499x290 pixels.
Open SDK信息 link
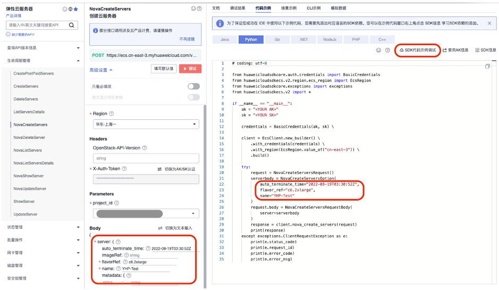click(x=486, y=50)
